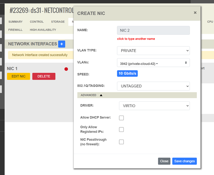Click the 'Network Interface created successfully' message
The width and height of the screenshot is (214, 175).
click(40, 55)
